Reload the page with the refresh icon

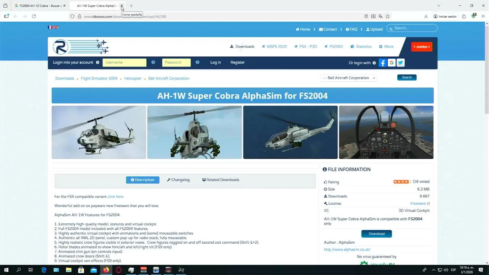coord(34,16)
